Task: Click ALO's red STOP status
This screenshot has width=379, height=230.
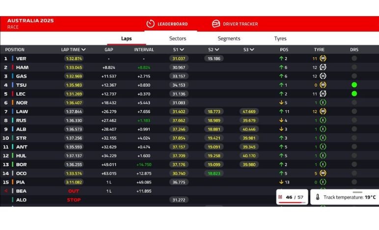Action: 74,200
